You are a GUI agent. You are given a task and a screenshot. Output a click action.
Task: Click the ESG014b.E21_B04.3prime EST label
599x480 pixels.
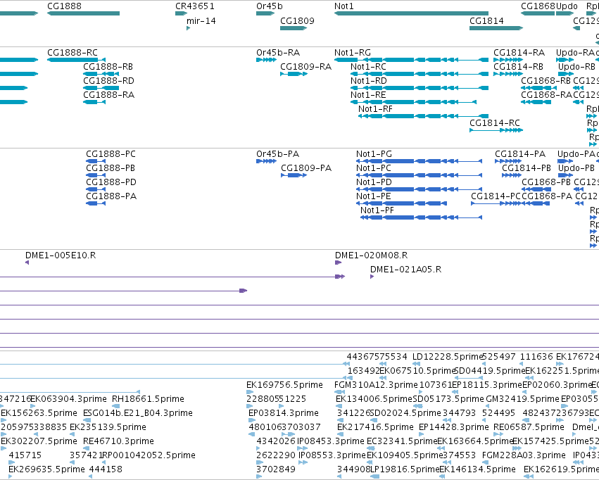pos(137,413)
